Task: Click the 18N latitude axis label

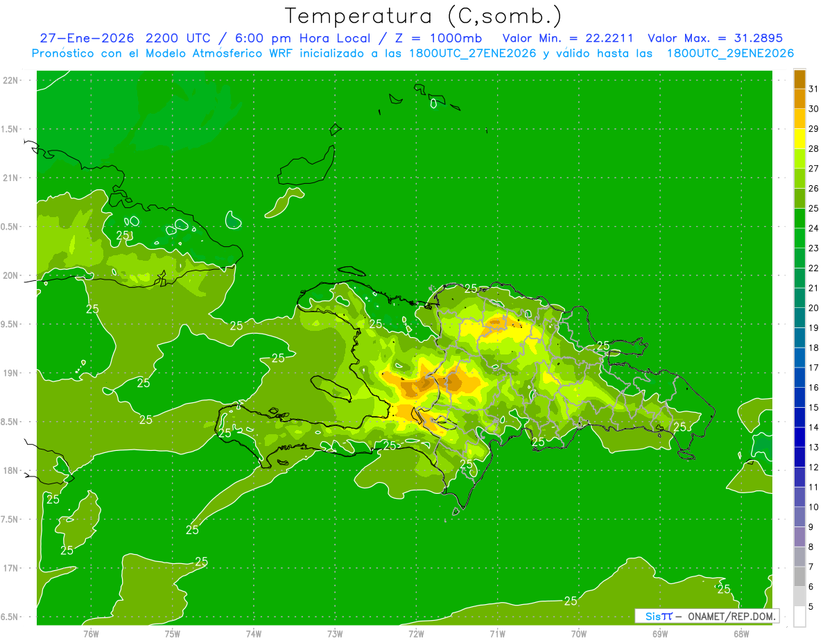Action: [x=10, y=470]
